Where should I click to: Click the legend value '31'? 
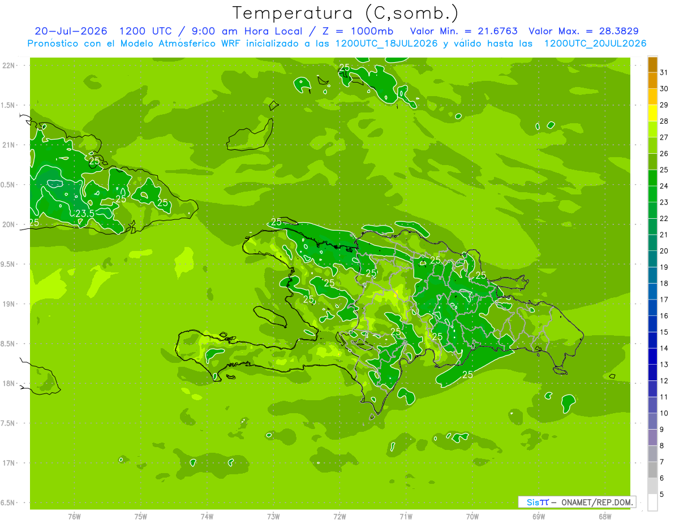(664, 72)
